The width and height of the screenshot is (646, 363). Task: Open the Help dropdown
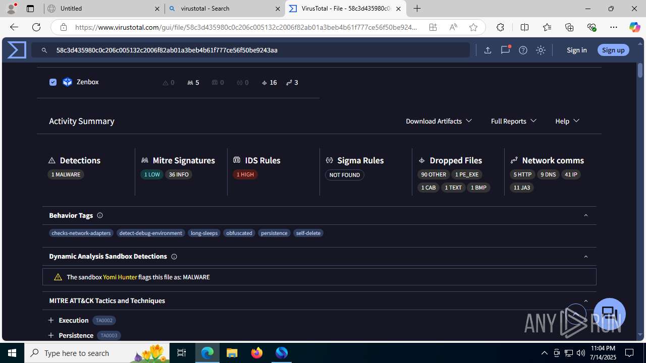tap(567, 121)
